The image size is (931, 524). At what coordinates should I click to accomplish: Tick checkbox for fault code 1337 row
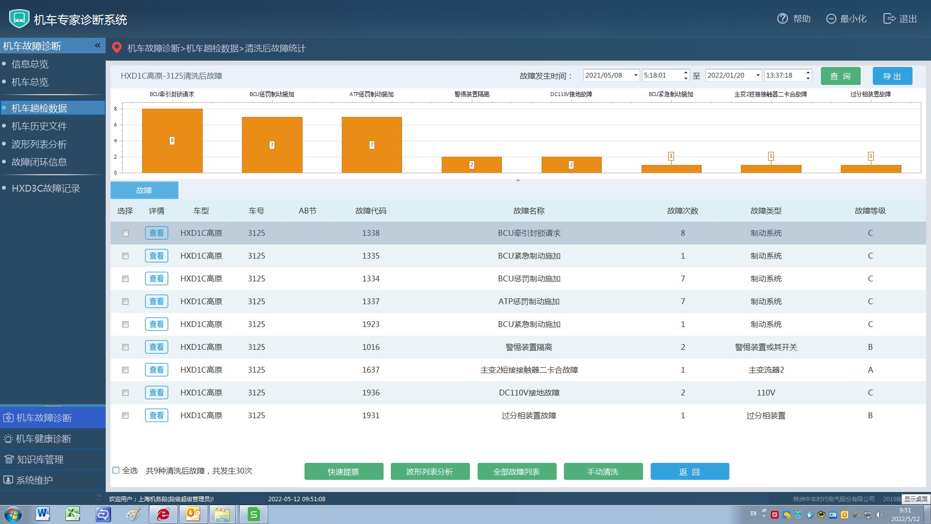click(x=125, y=302)
